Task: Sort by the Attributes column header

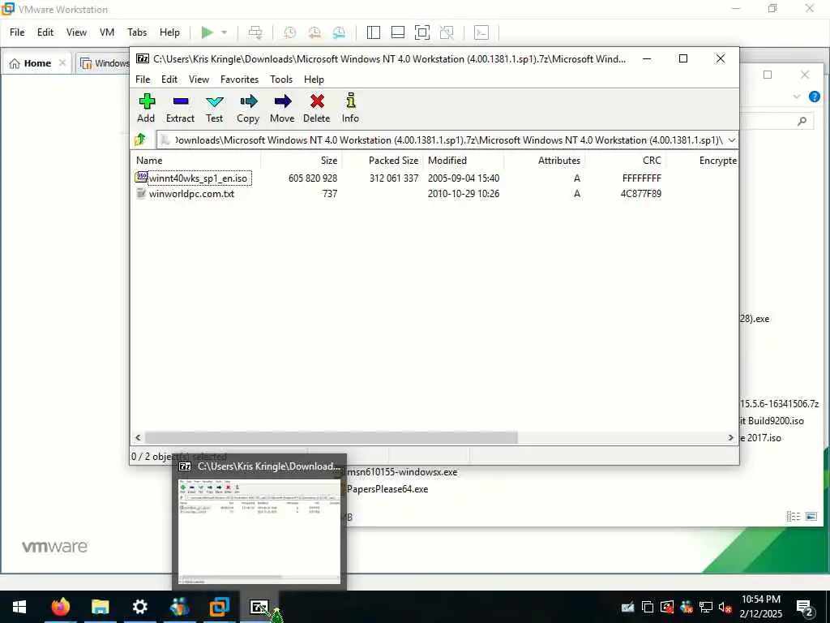Action: [x=544, y=161]
